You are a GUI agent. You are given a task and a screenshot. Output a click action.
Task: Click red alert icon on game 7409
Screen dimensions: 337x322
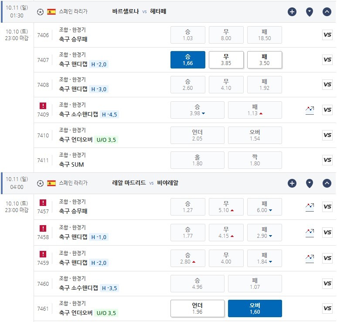43,106
